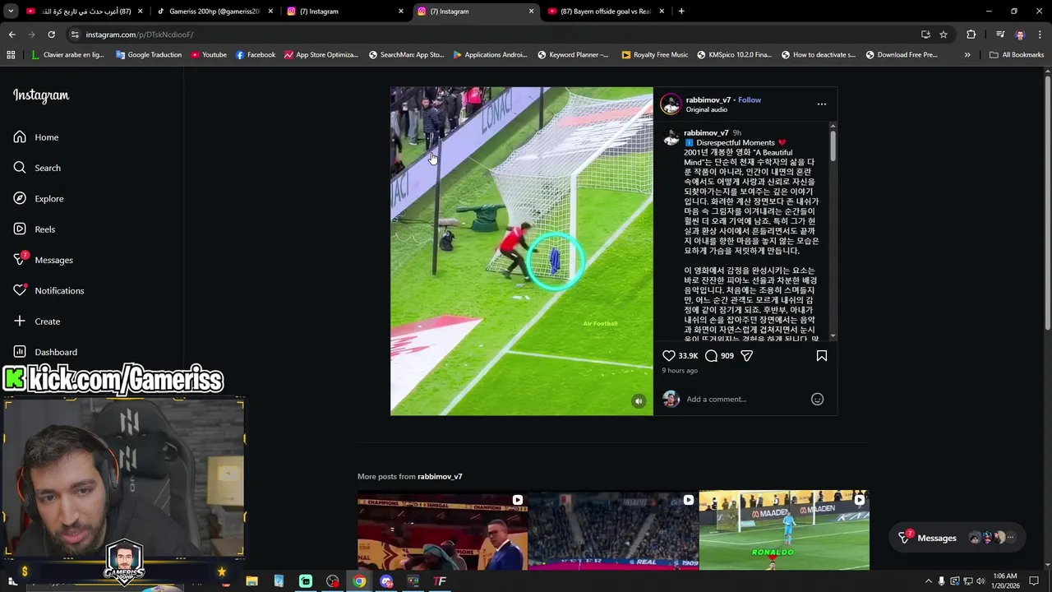
Task: Click the comment bubble icon
Action: pos(711,356)
